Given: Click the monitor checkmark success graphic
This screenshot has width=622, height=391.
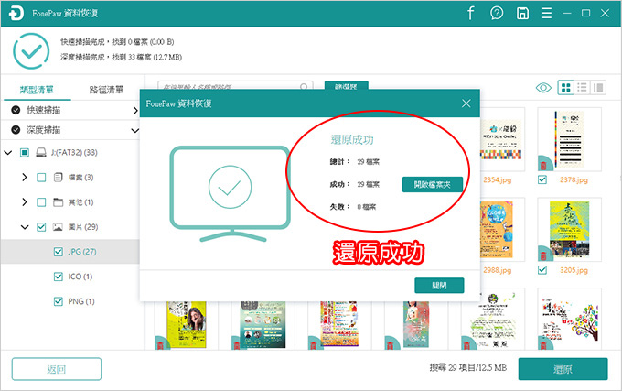Looking at the screenshot, I should pos(231,194).
